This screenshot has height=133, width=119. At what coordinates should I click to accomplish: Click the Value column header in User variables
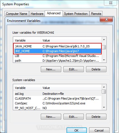[71, 40]
